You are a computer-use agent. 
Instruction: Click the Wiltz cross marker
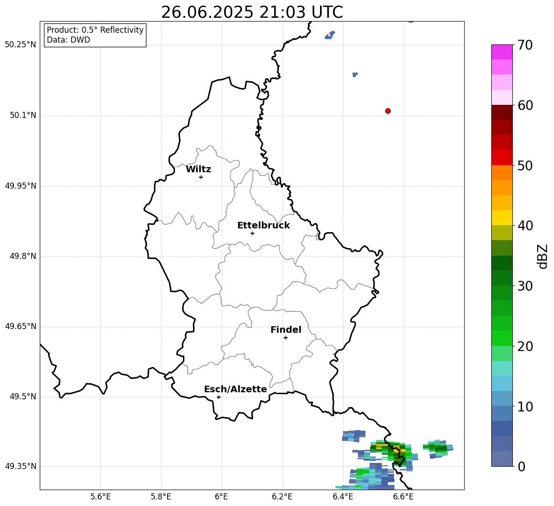pyautogui.click(x=201, y=177)
